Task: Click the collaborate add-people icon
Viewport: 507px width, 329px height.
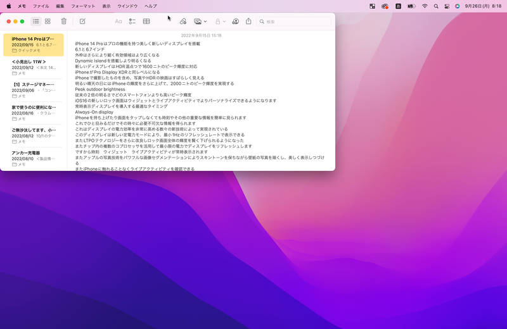Action: 235,22
